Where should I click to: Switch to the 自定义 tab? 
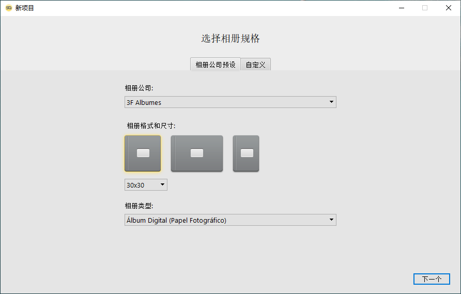coord(255,65)
